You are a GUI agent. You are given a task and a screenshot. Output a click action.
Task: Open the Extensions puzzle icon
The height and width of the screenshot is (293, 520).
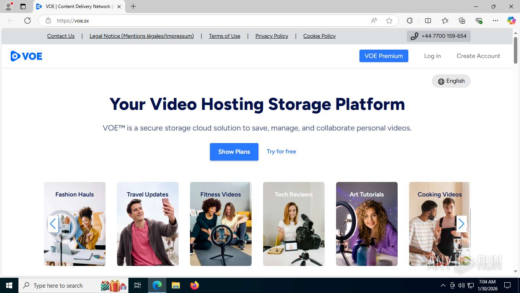pyautogui.click(x=410, y=21)
